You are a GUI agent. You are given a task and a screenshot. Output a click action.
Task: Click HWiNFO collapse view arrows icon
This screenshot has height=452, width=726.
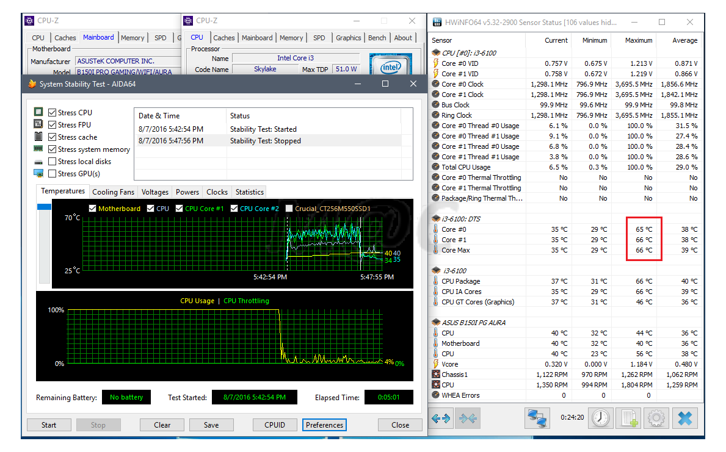[468, 418]
